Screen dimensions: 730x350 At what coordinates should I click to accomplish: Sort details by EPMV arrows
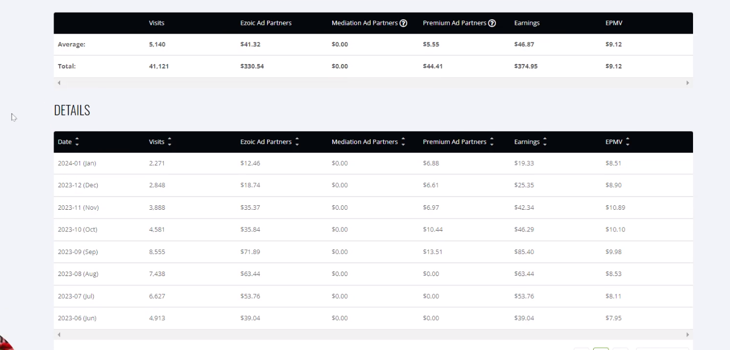coord(627,142)
